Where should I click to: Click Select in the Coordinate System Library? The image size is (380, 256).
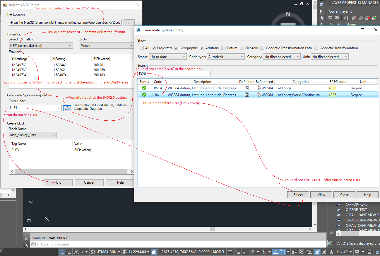point(298,194)
